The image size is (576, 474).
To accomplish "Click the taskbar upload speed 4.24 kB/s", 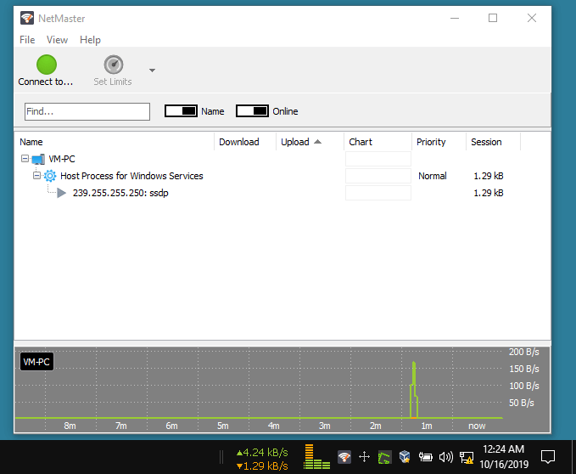I will [x=262, y=452].
